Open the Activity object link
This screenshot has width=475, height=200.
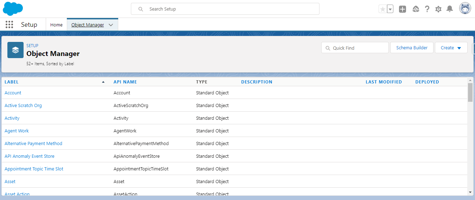tap(12, 118)
